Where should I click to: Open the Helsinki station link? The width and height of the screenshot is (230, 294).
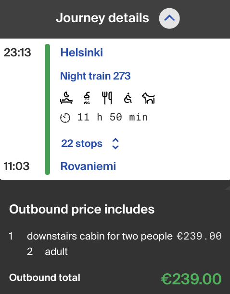pyautogui.click(x=82, y=53)
